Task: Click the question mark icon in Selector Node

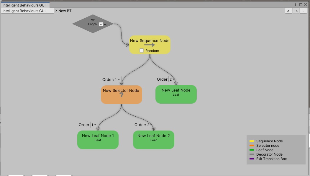Action: 122,95
